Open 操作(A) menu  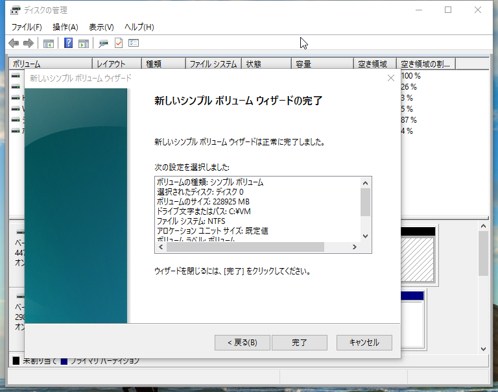tap(65, 27)
